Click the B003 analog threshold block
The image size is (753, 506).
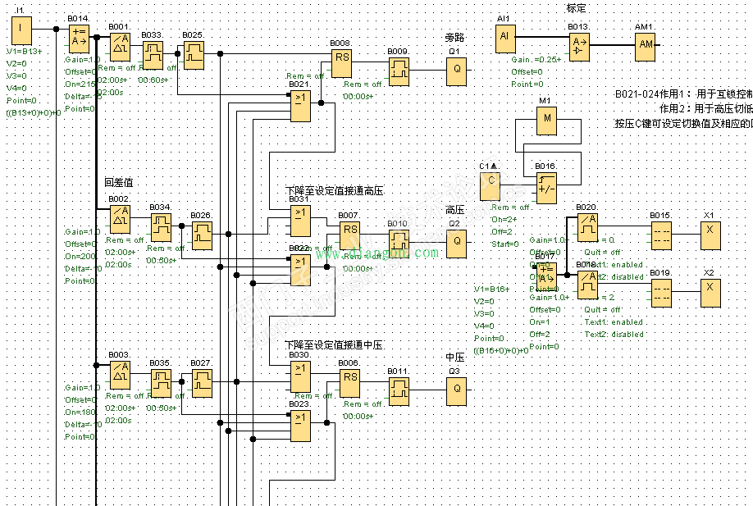pyautogui.click(x=120, y=375)
